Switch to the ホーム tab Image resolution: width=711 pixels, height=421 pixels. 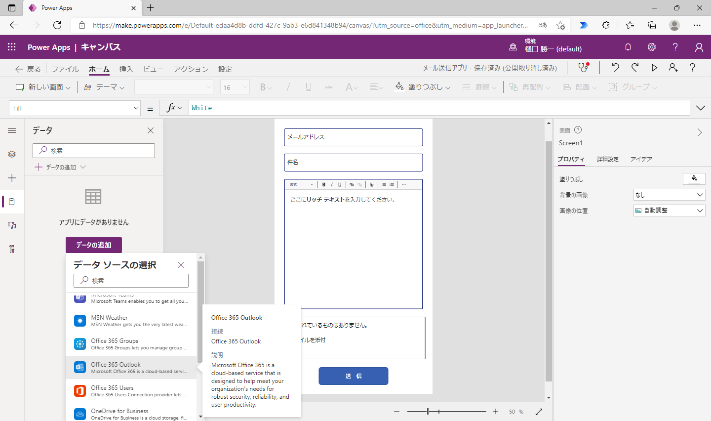point(99,69)
